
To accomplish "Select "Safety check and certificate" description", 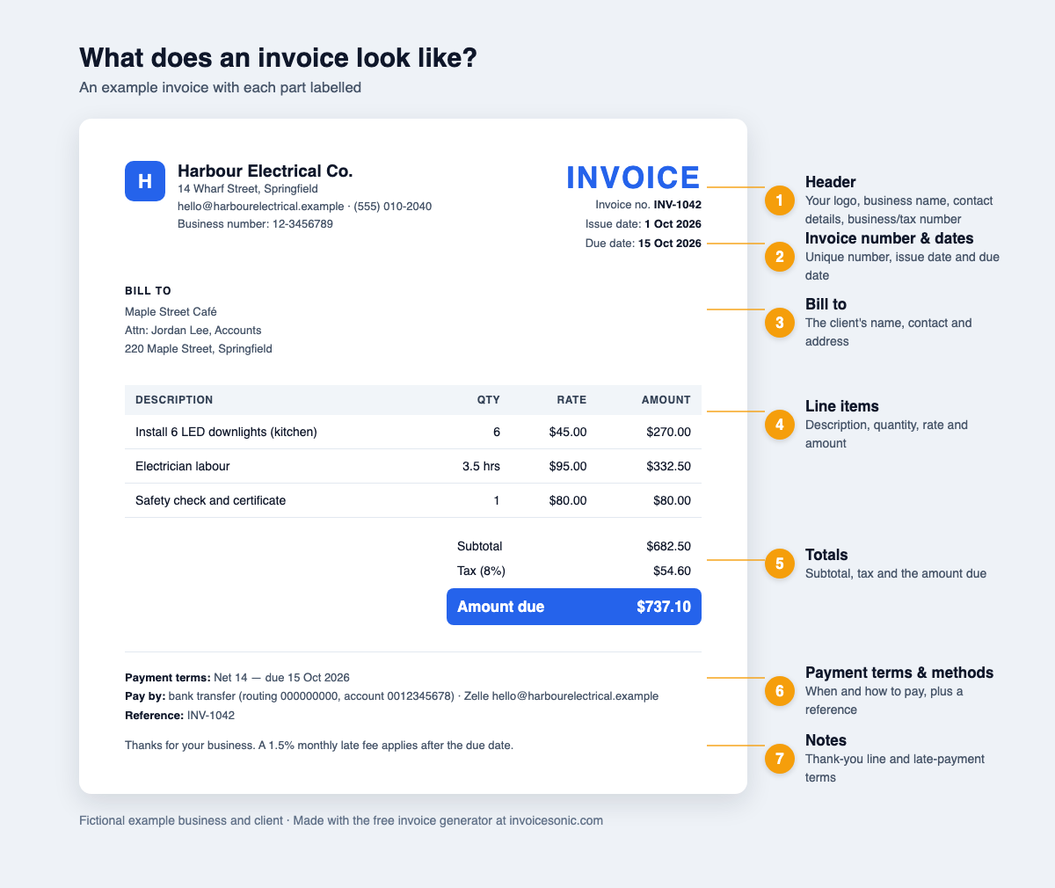I will point(211,500).
